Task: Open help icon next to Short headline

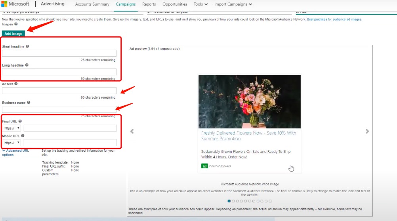Action: [x=27, y=46]
